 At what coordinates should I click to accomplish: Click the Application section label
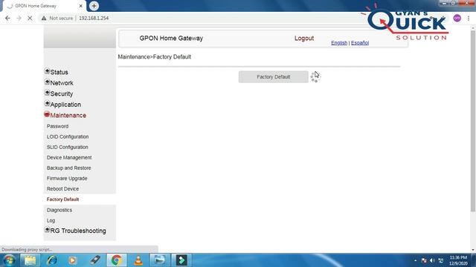tap(65, 105)
